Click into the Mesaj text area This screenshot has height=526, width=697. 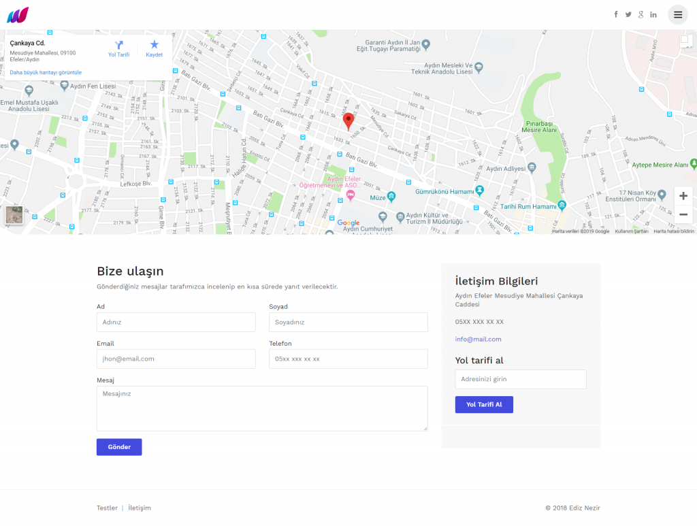pos(262,408)
